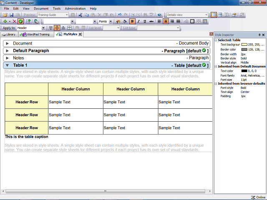This screenshot has height=200, width=267.
Task: Open the font size dropdown arrow
Action: tap(95, 21)
